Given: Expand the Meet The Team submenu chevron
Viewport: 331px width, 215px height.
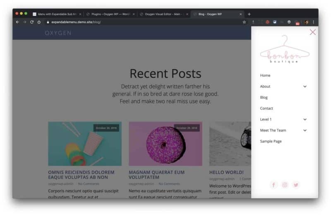Looking at the screenshot, I should (x=305, y=130).
